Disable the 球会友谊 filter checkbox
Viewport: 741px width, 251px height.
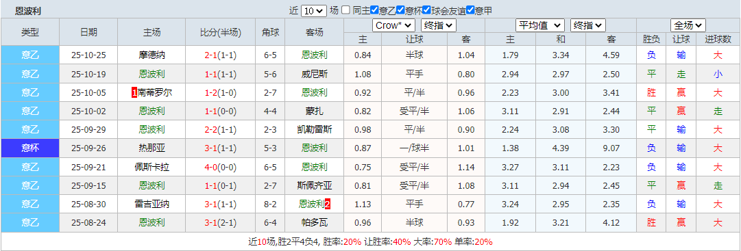[427, 10]
